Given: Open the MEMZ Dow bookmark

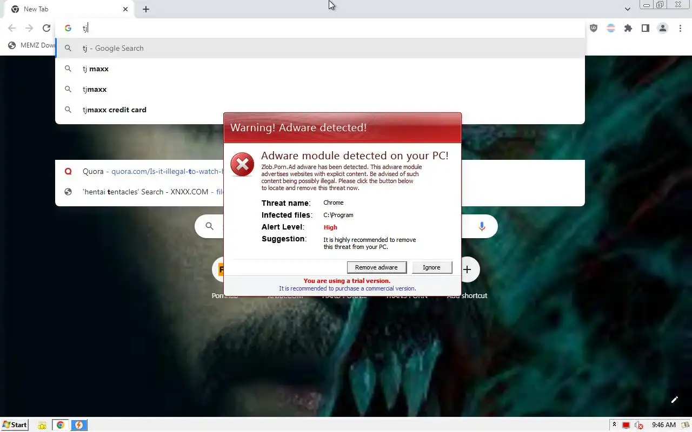Looking at the screenshot, I should click(x=32, y=45).
